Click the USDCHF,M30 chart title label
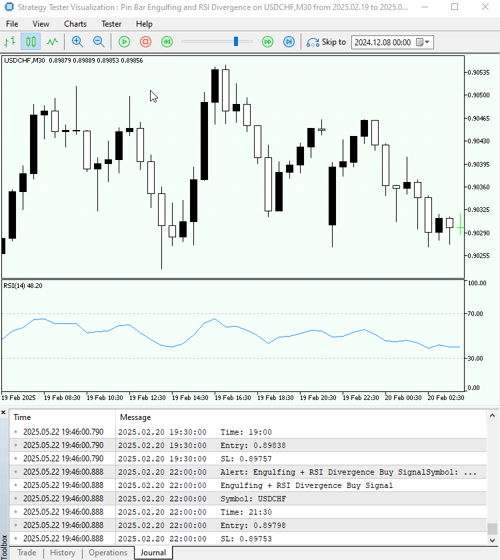This screenshot has height=560, width=500. click(x=25, y=61)
